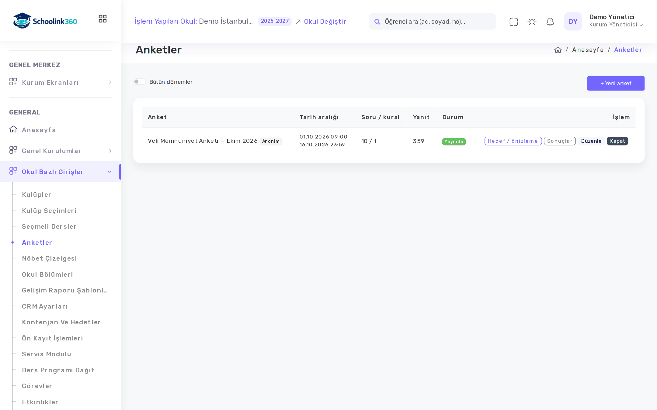This screenshot has width=657, height=410.
Task: Create a new survey with Yeni anket
Action: coord(616,83)
